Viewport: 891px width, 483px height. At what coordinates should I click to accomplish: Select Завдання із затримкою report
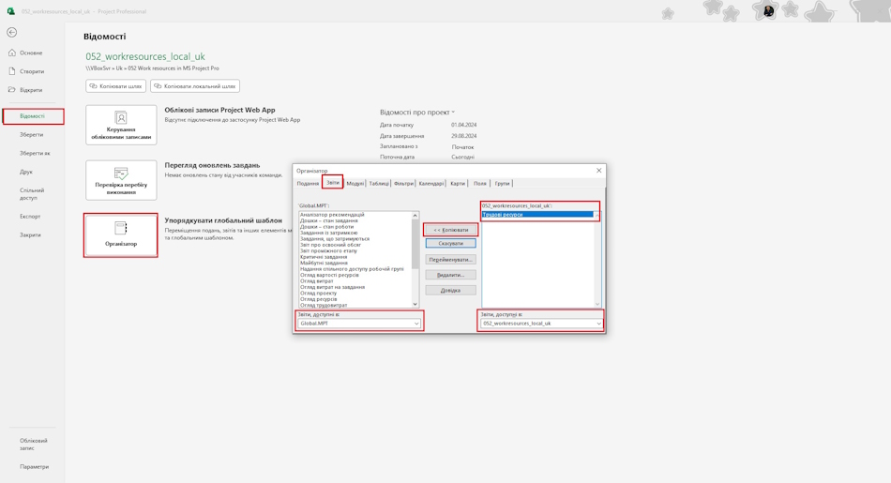(329, 233)
